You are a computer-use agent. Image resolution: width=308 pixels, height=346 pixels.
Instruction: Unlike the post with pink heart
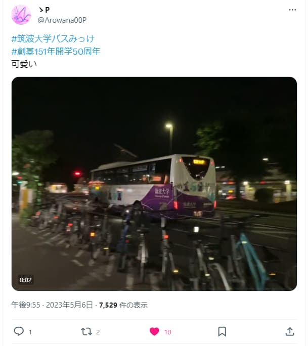coord(154,331)
